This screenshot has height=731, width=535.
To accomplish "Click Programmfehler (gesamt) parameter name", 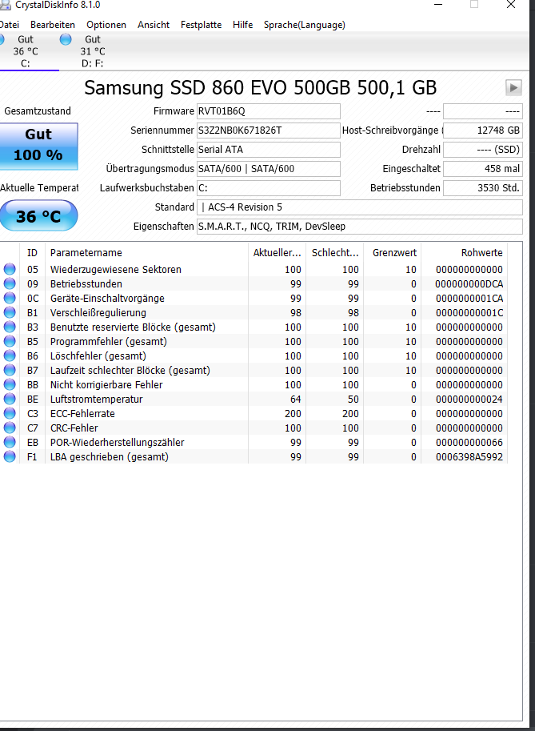I will [x=109, y=342].
